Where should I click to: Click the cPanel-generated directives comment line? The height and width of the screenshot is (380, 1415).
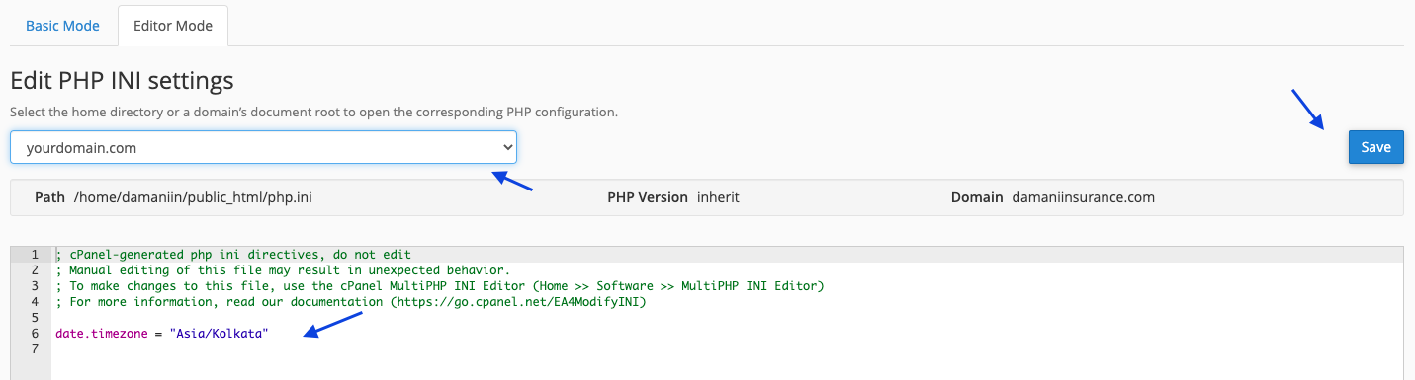click(233, 255)
